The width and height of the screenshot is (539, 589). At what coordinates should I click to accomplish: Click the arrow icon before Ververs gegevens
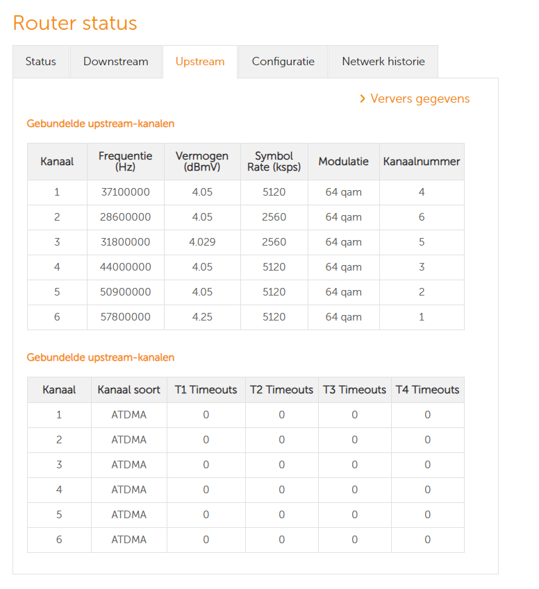click(363, 99)
